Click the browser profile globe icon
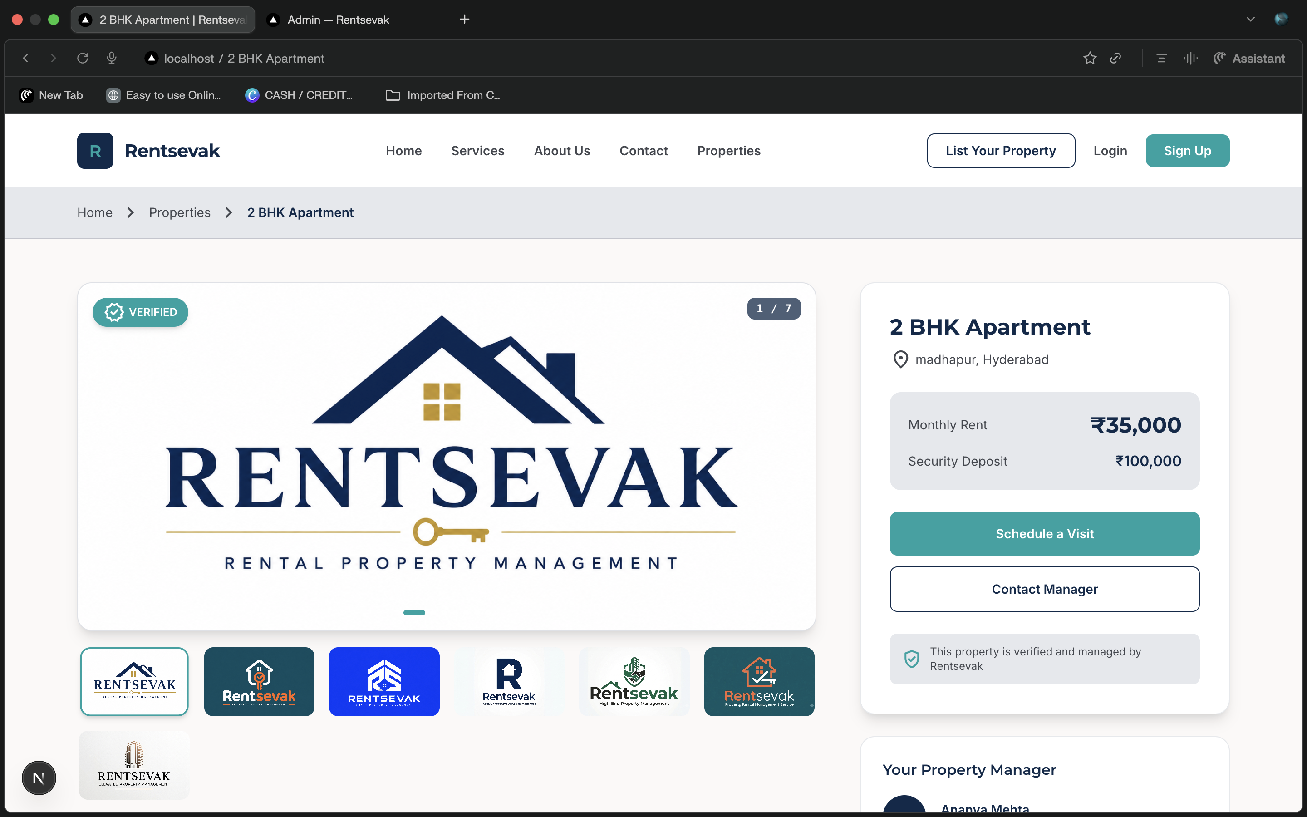This screenshot has height=817, width=1307. pos(1281,20)
